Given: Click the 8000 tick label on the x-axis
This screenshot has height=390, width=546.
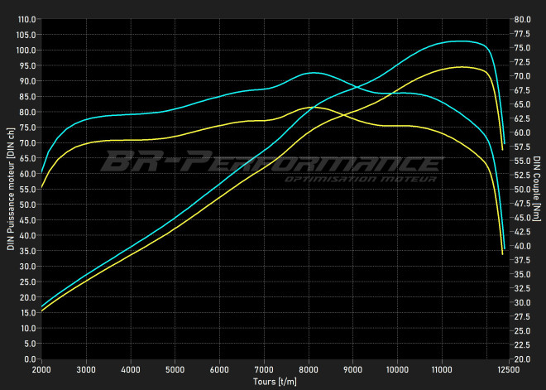Looking at the screenshot, I should tap(308, 368).
